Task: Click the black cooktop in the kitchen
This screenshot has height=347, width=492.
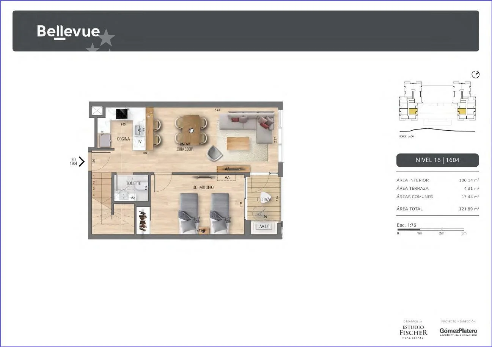Action: click(x=121, y=114)
